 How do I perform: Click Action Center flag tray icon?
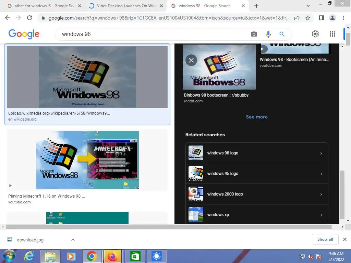[x=319, y=256]
